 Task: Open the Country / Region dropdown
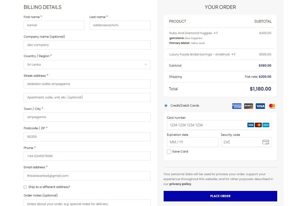(87, 65)
